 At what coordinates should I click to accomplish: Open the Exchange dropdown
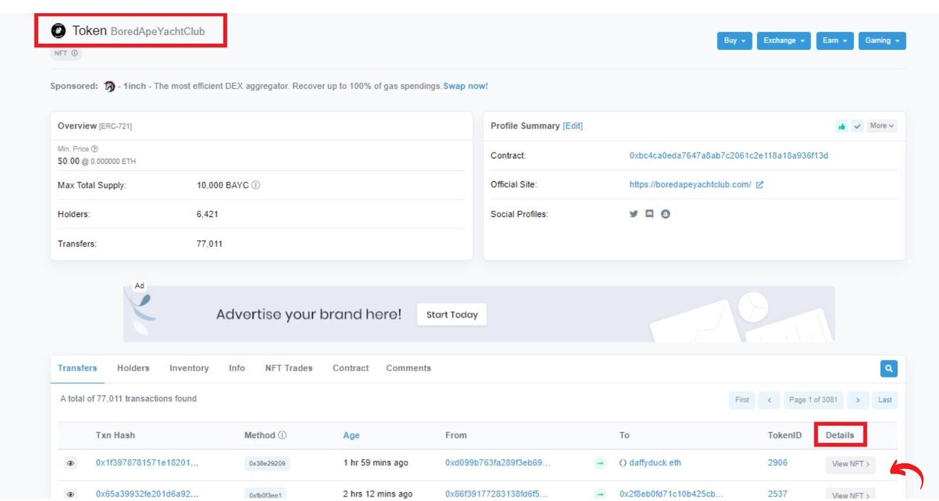point(783,40)
